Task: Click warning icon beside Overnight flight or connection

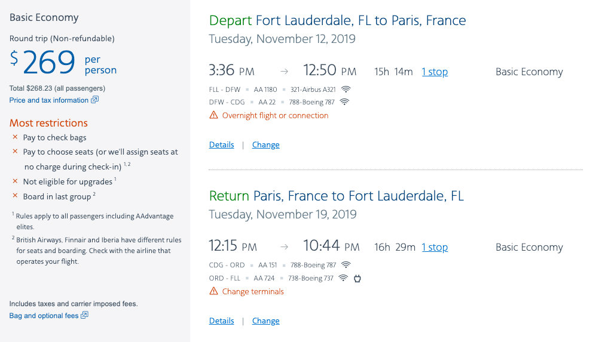Action: [x=213, y=115]
